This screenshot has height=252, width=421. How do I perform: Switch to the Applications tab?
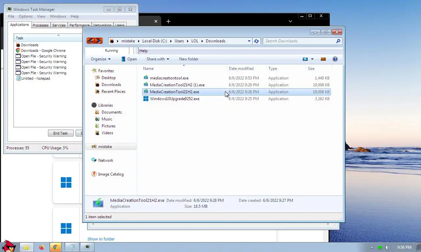point(19,25)
